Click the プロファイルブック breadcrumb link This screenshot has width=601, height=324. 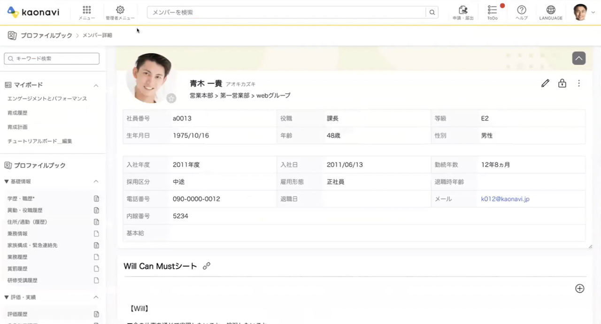pyautogui.click(x=46, y=36)
